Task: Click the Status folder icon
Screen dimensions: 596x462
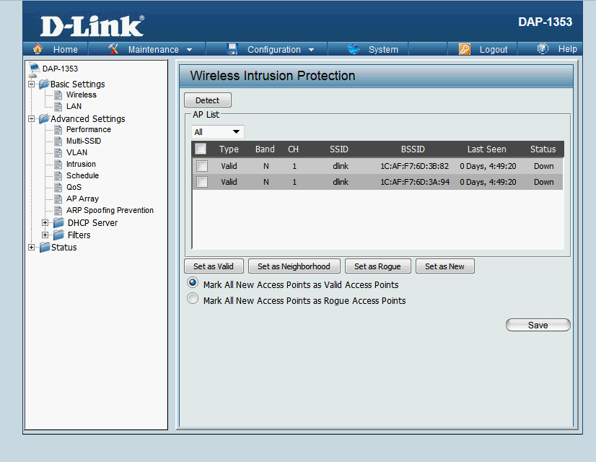Action: [x=45, y=247]
